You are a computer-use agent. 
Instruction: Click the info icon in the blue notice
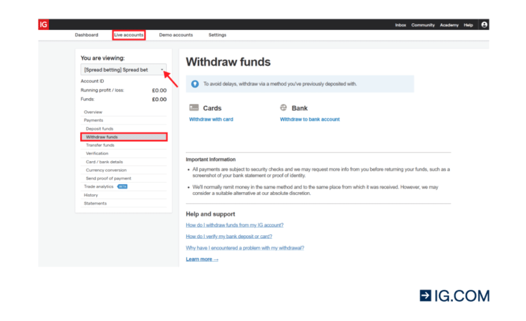click(195, 84)
